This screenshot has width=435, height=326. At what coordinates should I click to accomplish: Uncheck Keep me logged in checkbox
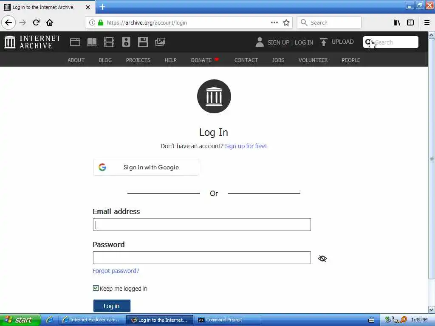point(96,288)
